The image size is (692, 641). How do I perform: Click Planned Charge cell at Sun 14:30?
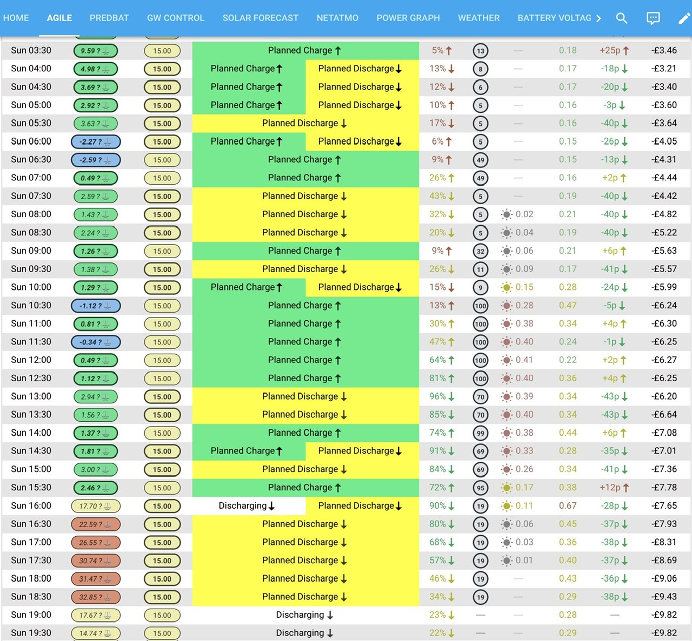coord(249,451)
